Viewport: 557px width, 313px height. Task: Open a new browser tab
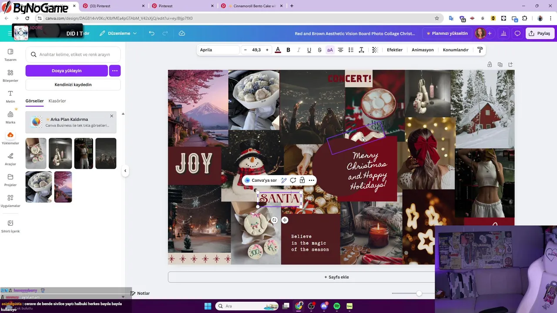coord(292,6)
